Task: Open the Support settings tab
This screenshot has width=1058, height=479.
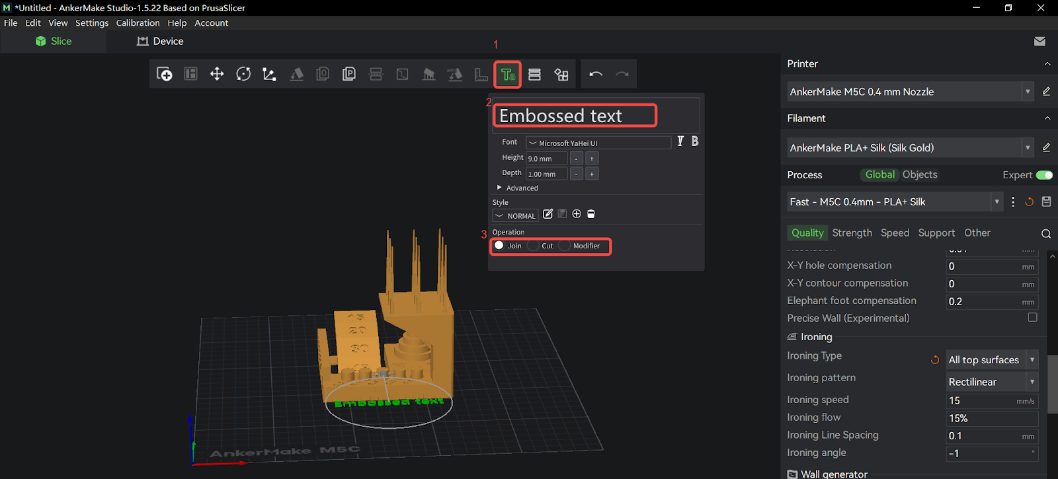Action: [x=936, y=233]
